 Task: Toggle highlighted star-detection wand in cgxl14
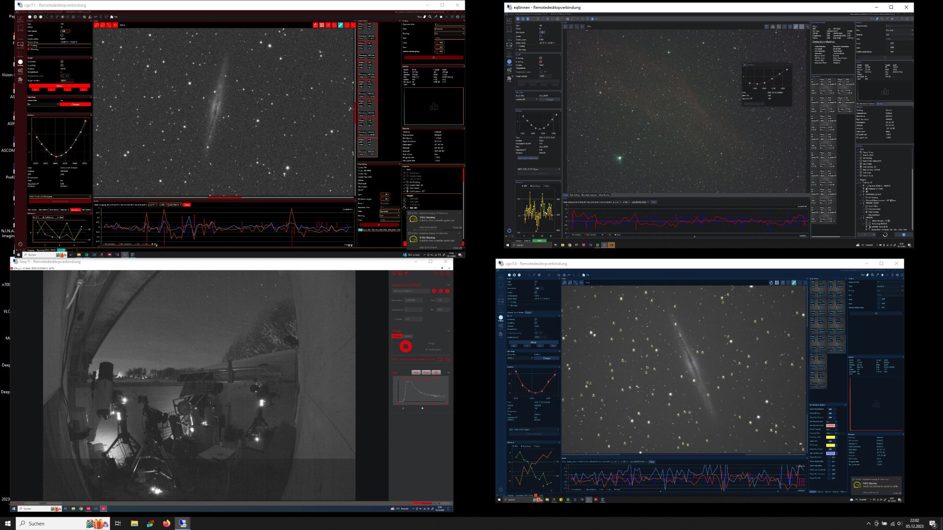coord(794,283)
